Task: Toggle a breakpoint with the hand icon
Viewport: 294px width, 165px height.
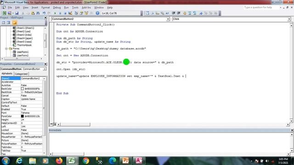Action: (x=185, y=13)
